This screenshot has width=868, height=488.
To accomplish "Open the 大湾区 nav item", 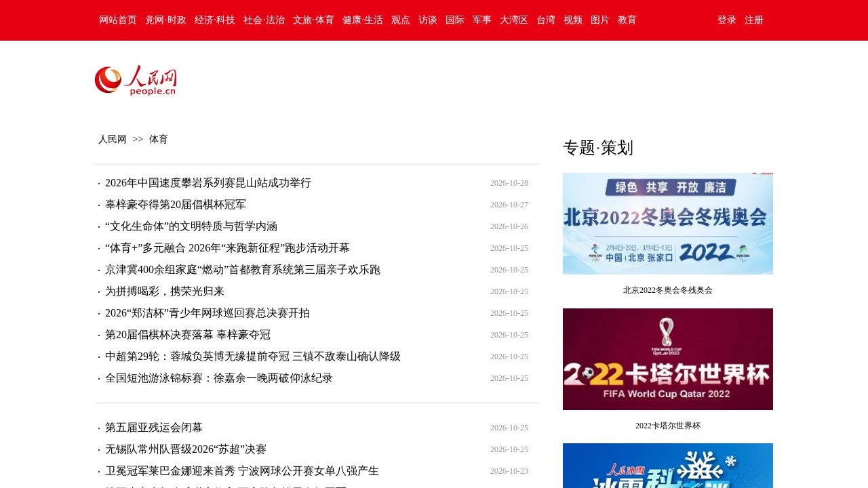I will pyautogui.click(x=514, y=20).
